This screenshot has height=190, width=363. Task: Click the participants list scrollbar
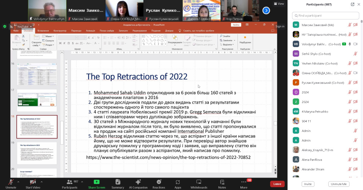coord(361,21)
